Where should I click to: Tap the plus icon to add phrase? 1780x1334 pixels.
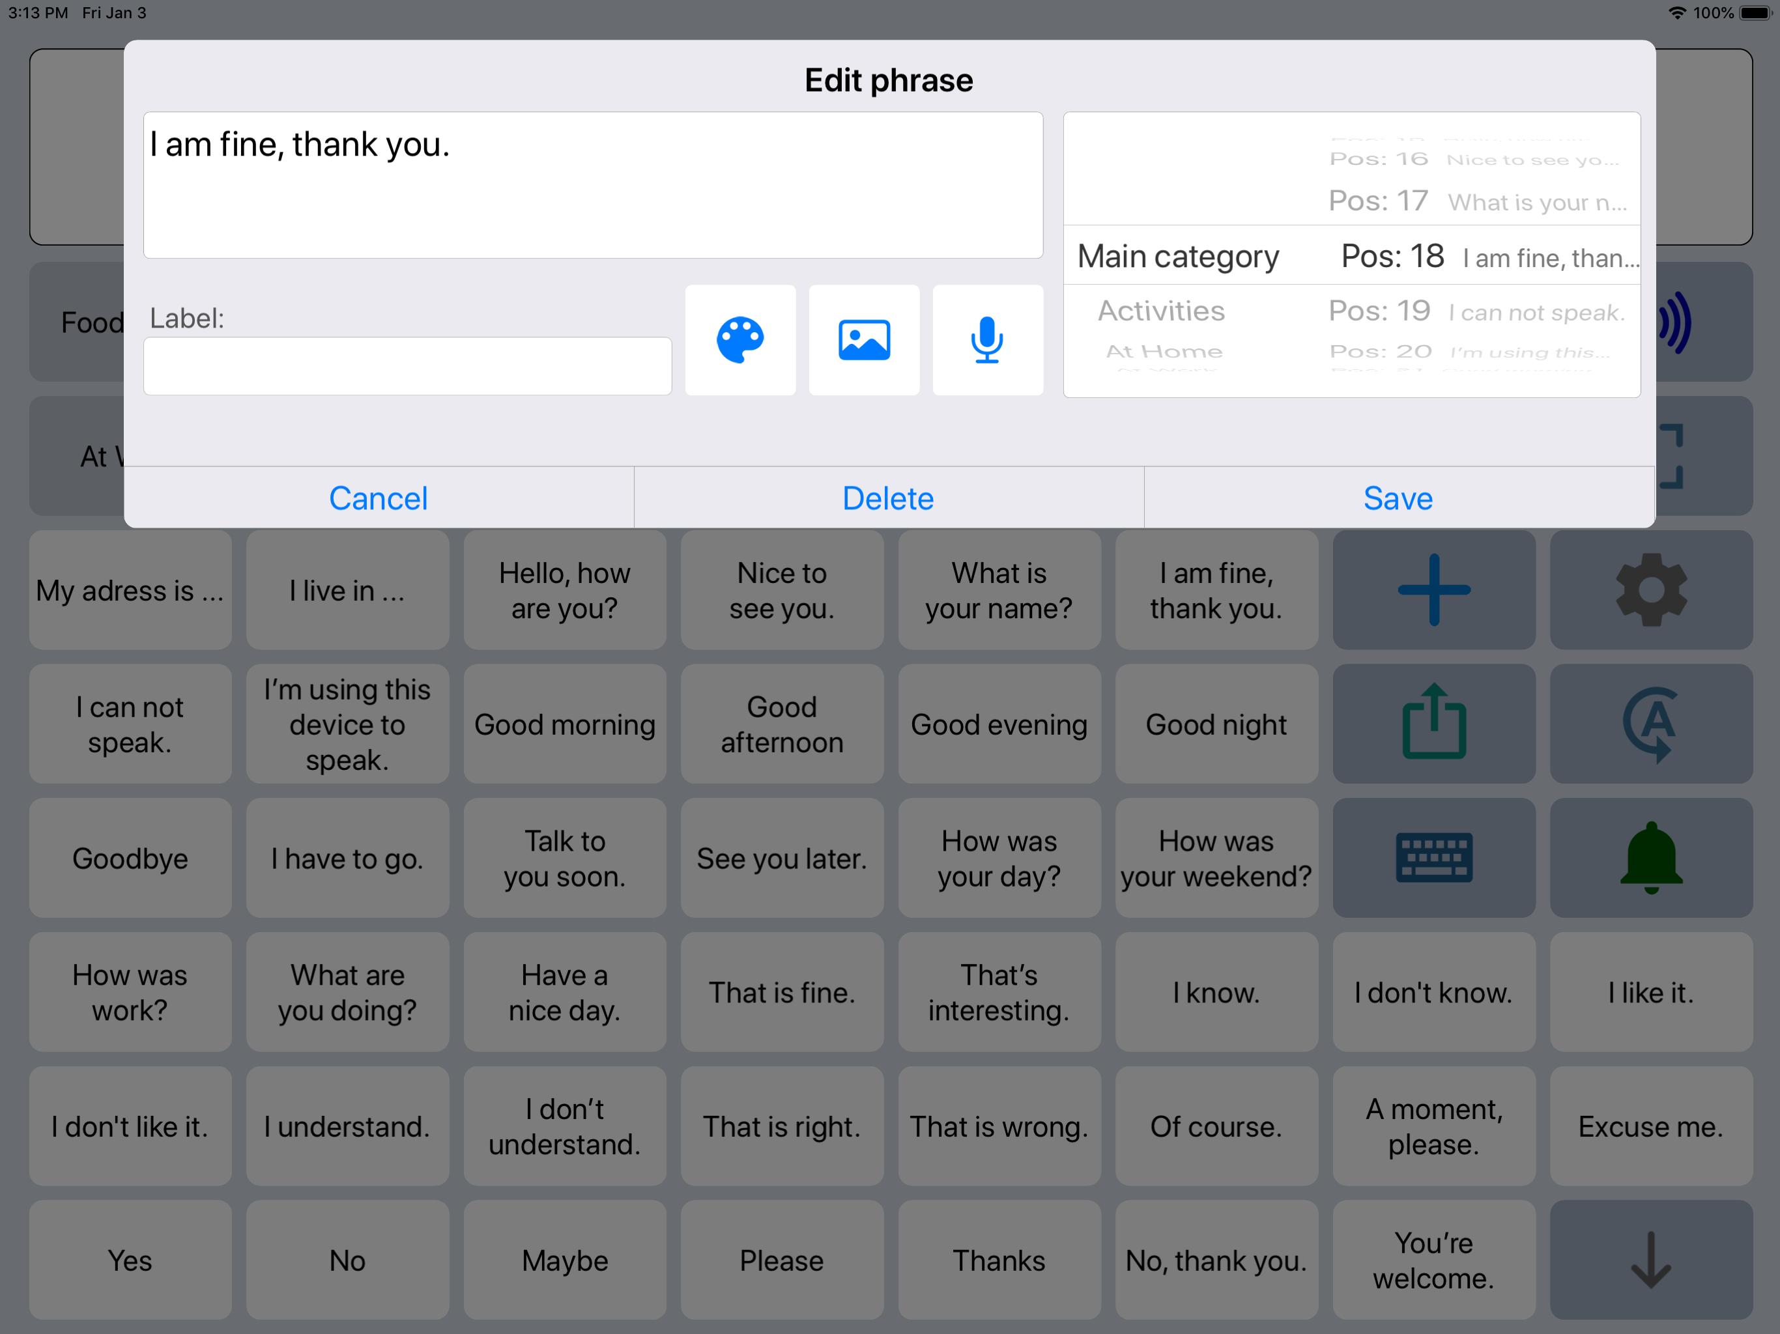click(1433, 589)
